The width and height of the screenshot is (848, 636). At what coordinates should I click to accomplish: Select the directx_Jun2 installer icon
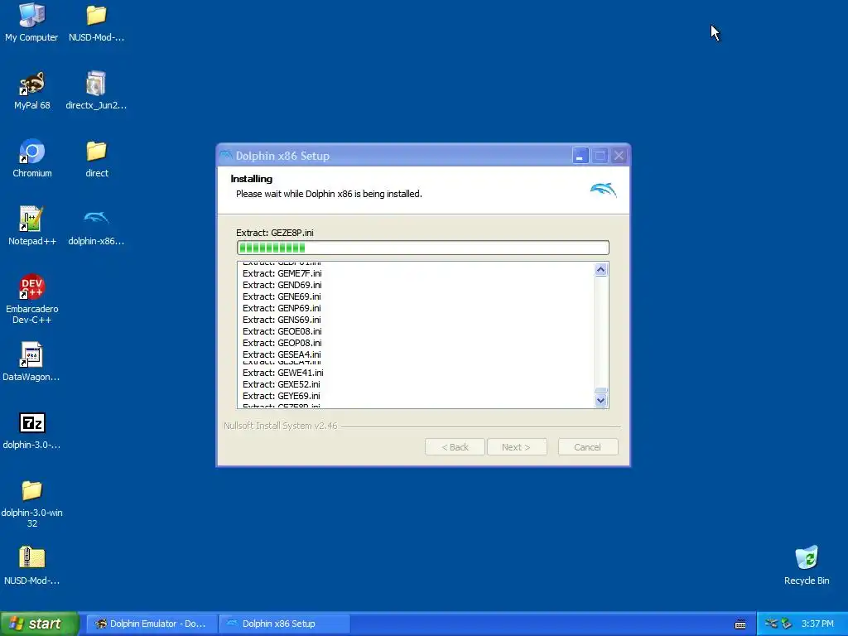96,84
